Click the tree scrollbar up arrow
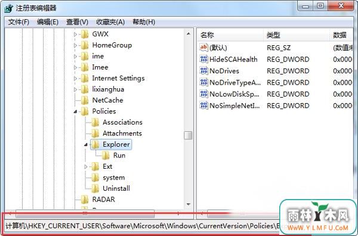 189,34
